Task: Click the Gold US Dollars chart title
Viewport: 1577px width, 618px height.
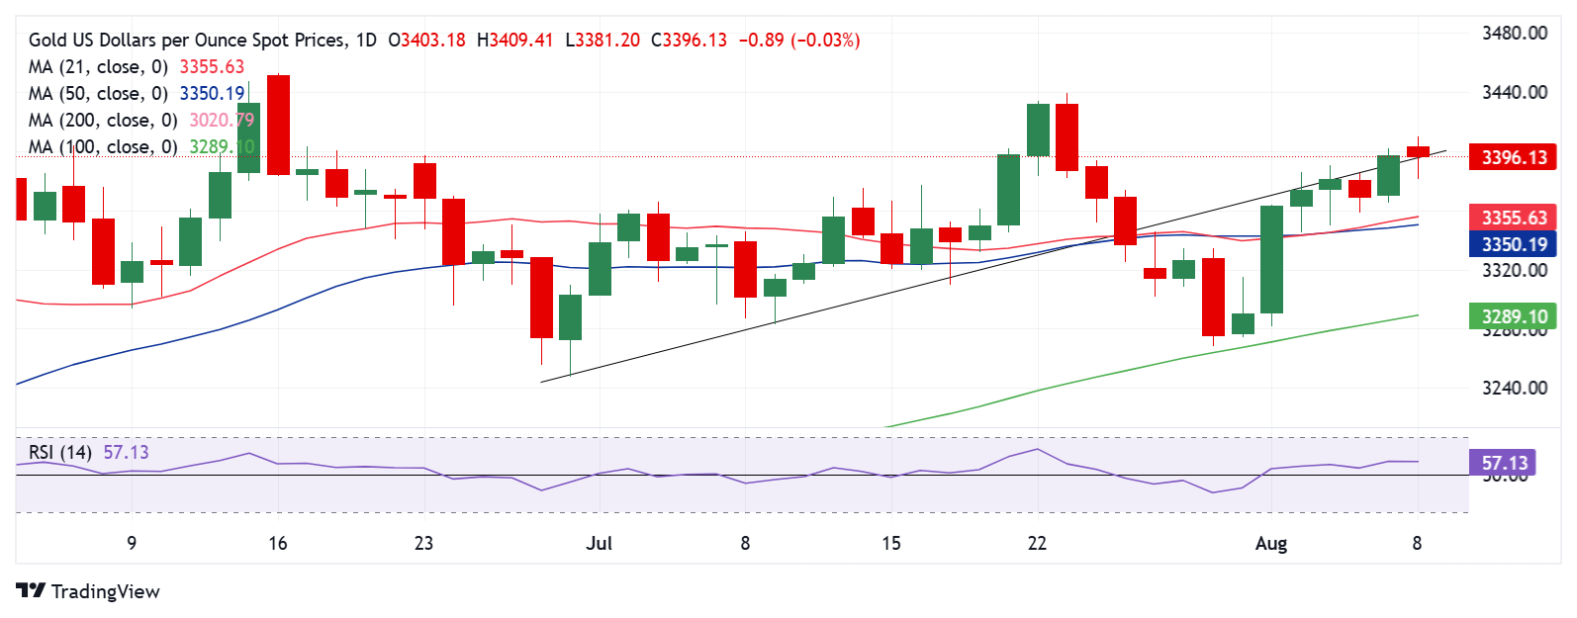Action: (188, 41)
